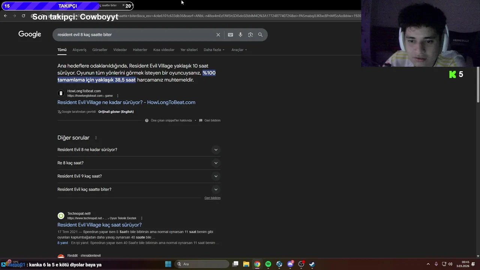Select the Tümü results tab

62,49
